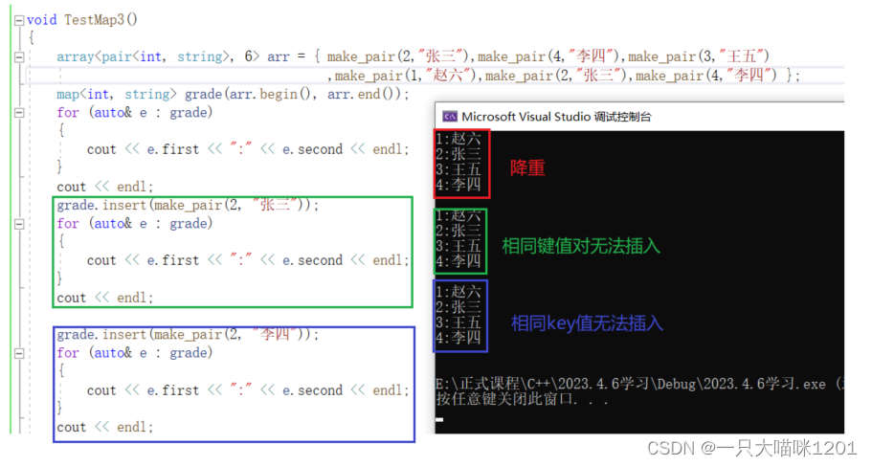Select the red 降重 annotation text
Viewport: 872px width, 466px height.
(527, 167)
